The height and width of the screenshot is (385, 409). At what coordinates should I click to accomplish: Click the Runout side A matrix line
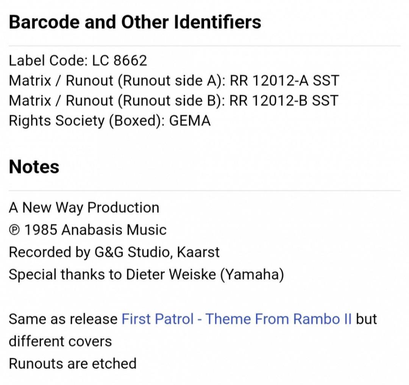(174, 80)
